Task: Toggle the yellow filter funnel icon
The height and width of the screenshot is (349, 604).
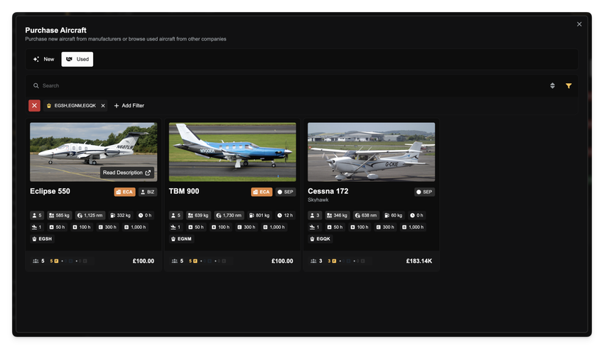Action: [568, 85]
